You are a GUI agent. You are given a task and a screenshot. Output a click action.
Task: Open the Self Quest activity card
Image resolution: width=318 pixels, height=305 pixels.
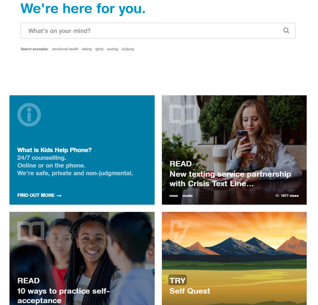pyautogui.click(x=234, y=258)
